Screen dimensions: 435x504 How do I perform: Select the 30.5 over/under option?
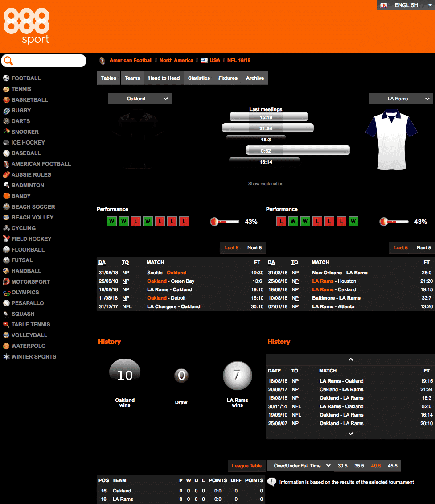tap(342, 466)
